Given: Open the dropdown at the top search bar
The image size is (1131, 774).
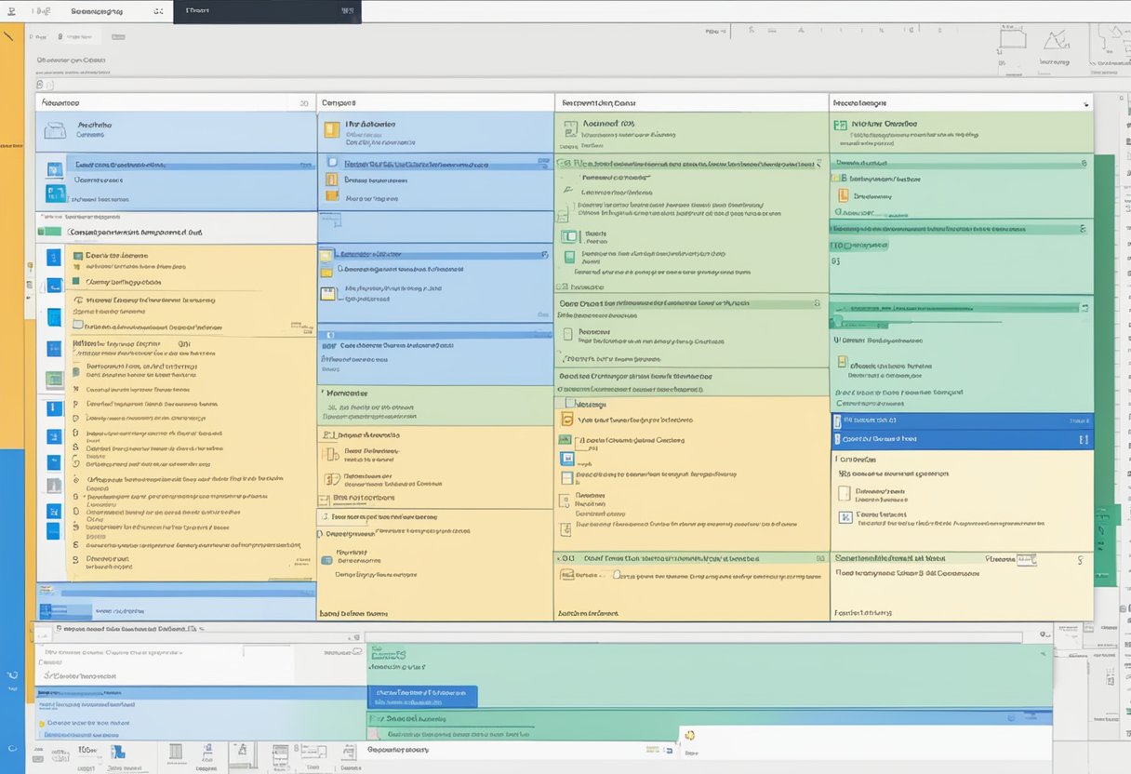Looking at the screenshot, I should pos(159,11).
